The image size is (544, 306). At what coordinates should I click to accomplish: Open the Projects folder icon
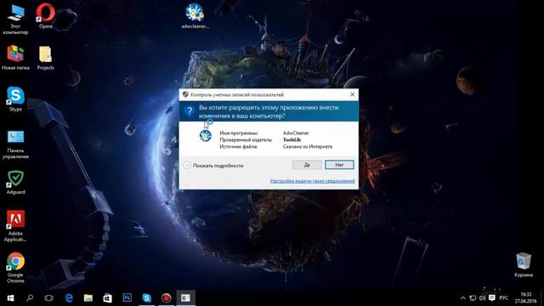click(x=45, y=58)
